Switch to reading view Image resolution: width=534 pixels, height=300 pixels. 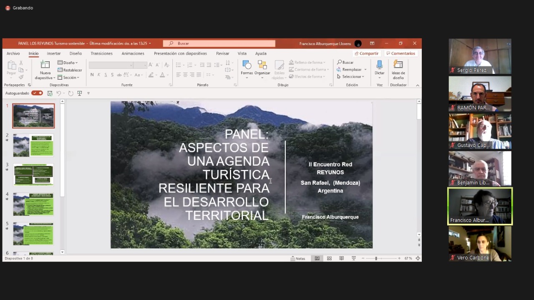(341, 258)
